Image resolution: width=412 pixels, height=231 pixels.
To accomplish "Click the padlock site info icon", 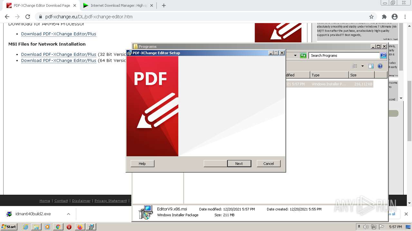I will point(40,17).
